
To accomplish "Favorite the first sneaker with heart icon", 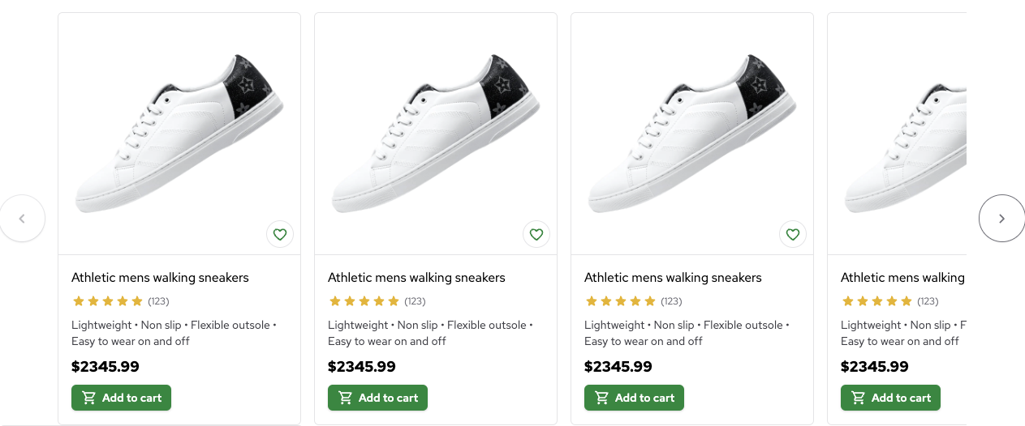I will pyautogui.click(x=280, y=235).
